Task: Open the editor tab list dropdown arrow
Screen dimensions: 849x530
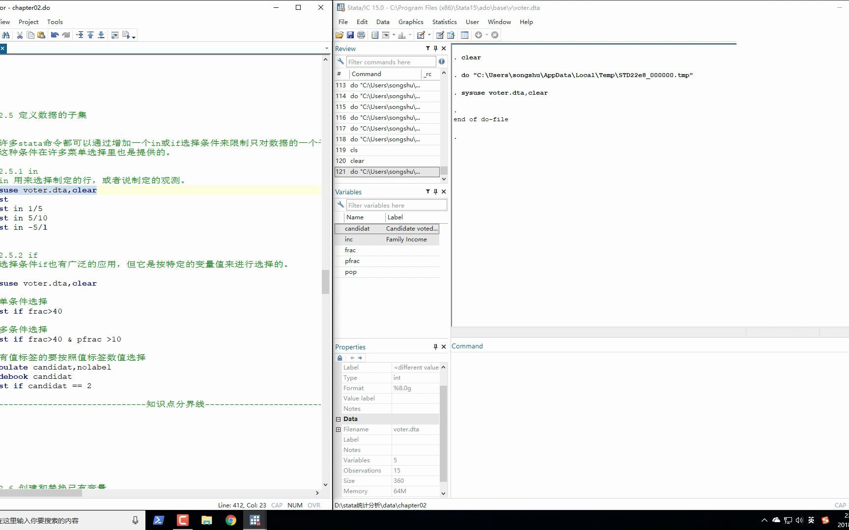Action: [x=327, y=48]
